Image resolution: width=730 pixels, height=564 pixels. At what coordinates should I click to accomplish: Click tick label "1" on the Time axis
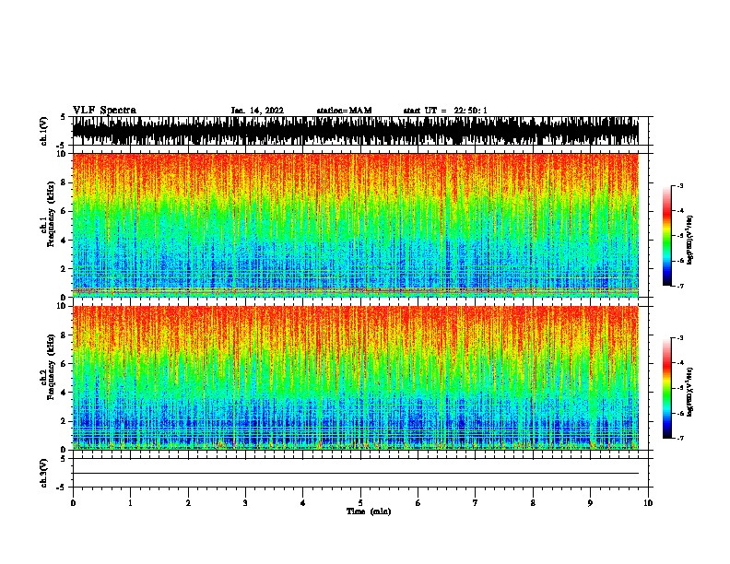point(130,503)
